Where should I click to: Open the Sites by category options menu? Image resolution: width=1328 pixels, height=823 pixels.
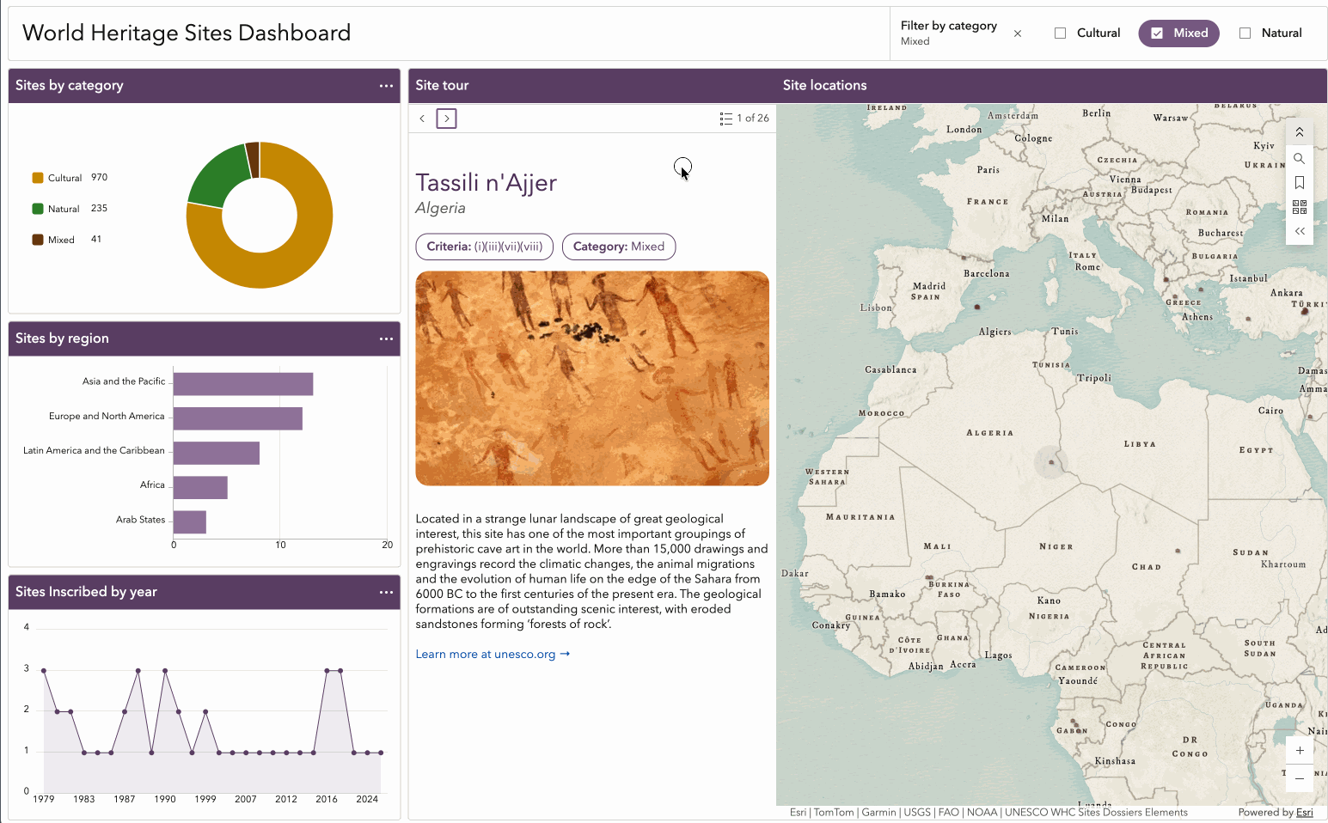click(386, 86)
